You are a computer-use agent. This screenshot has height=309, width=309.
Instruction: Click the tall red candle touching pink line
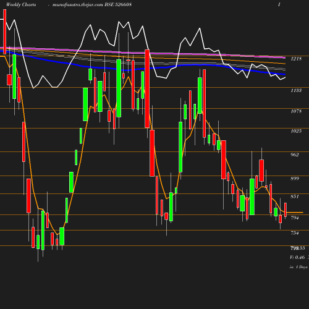[x=147, y=88]
